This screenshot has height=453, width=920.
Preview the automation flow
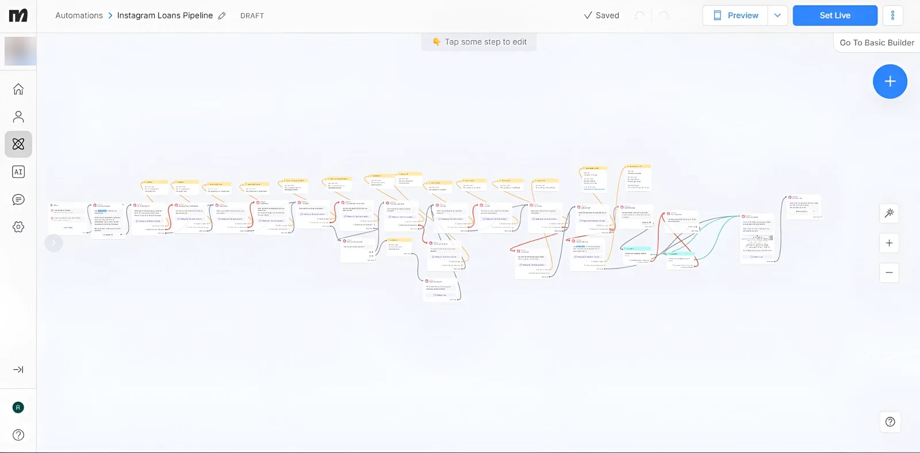click(735, 16)
